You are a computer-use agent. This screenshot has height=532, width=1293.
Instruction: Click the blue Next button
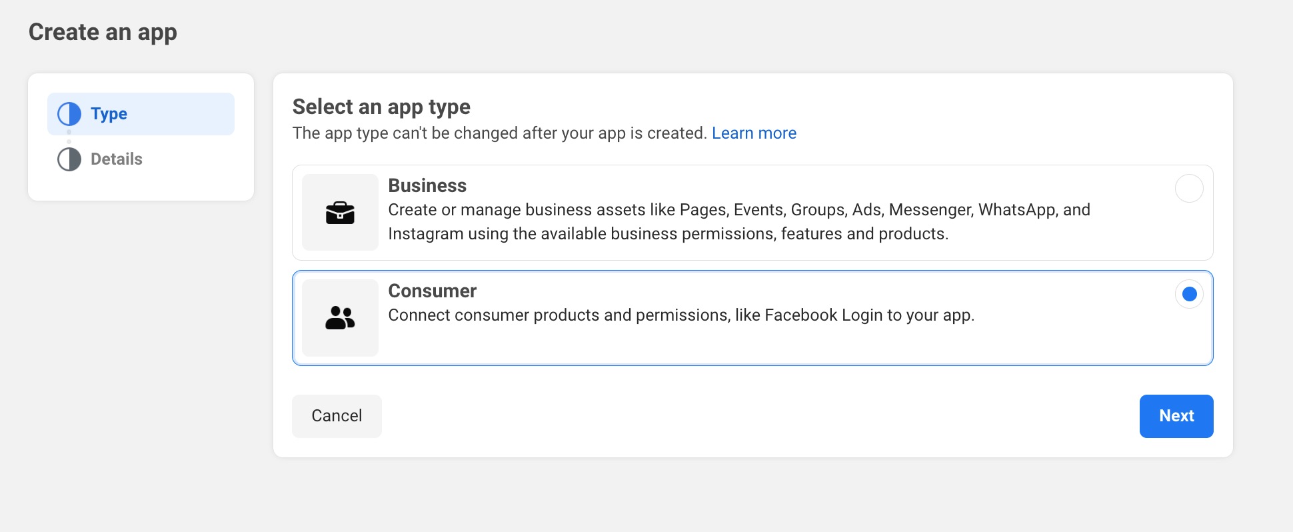point(1176,416)
